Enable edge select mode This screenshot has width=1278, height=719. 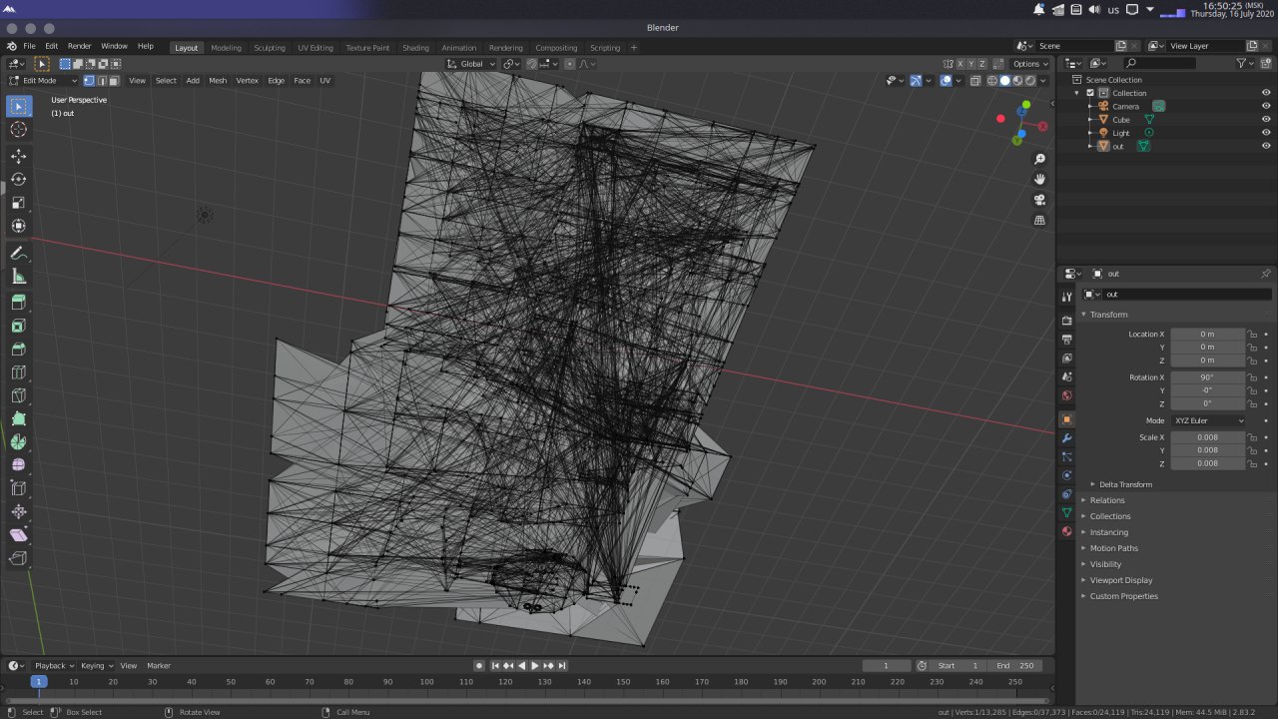[x=102, y=81]
